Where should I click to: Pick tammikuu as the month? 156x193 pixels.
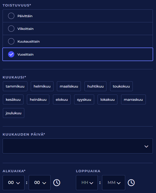(x=15, y=86)
